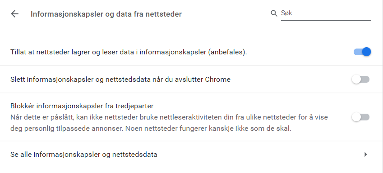
Task: Expand the Se alle informasjonskapsler arrow
Action: (366, 154)
